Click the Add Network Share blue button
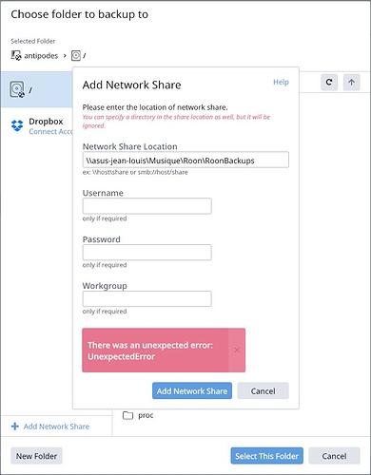371x475 pixels. [192, 390]
